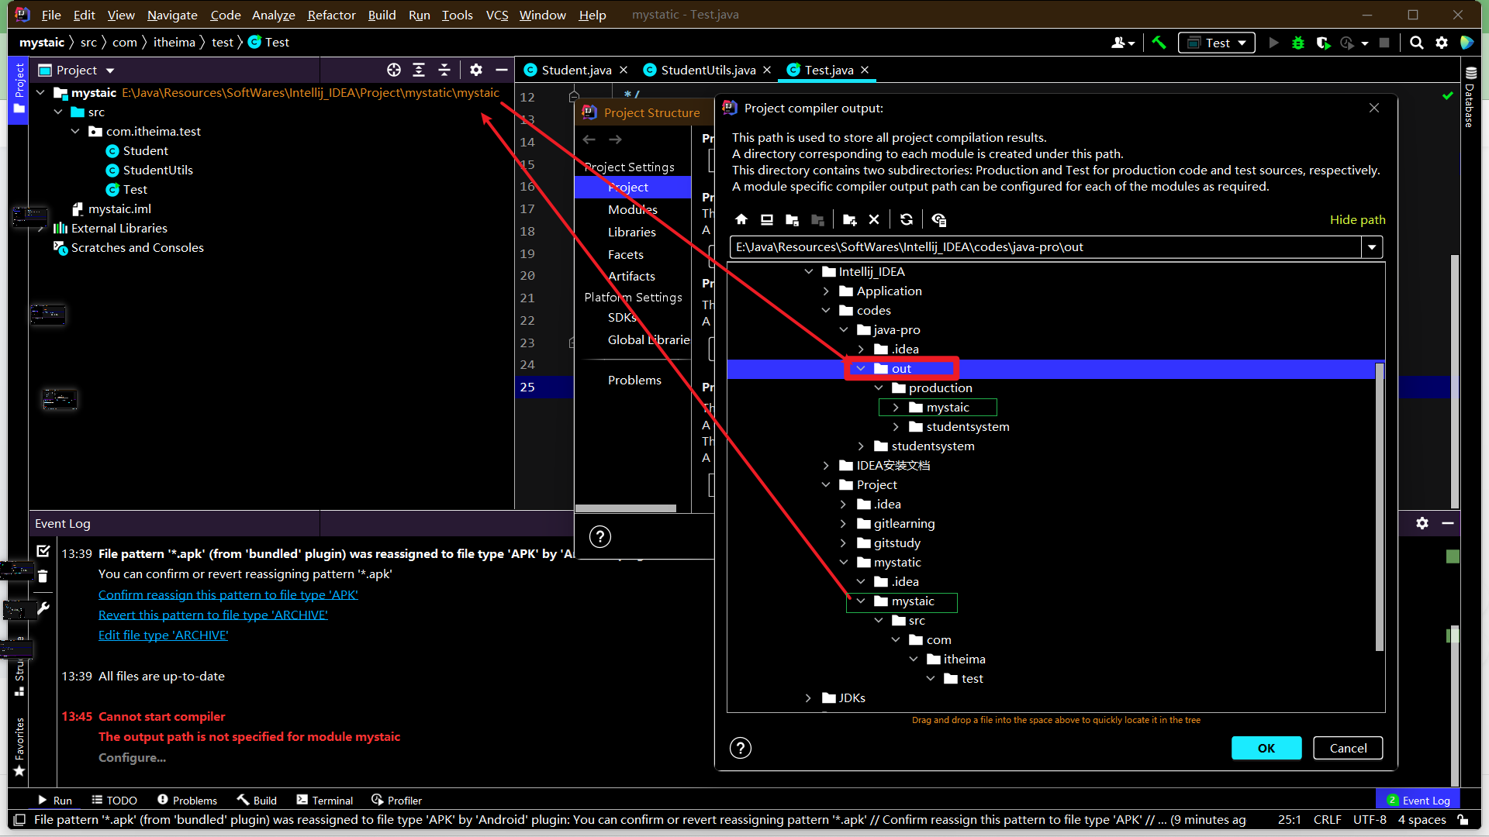Open the Analyze menu
This screenshot has height=837, width=1489.
coord(273,15)
